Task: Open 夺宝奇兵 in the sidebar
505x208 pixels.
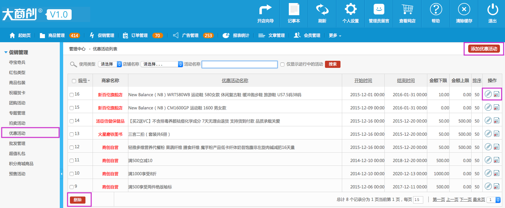Action: pyautogui.click(x=17, y=62)
